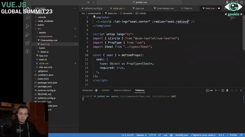The height and width of the screenshot is (137, 245).
Task: Open the Extensions view
Action: coord(28,43)
